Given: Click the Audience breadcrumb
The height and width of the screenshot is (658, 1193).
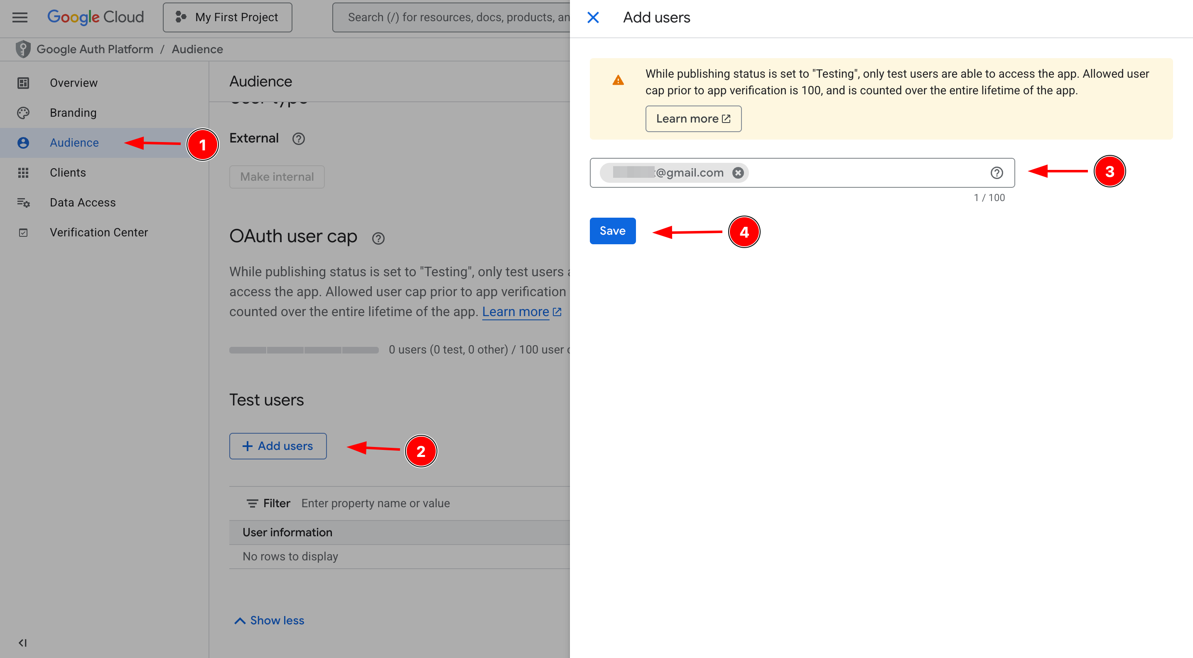Looking at the screenshot, I should point(197,49).
